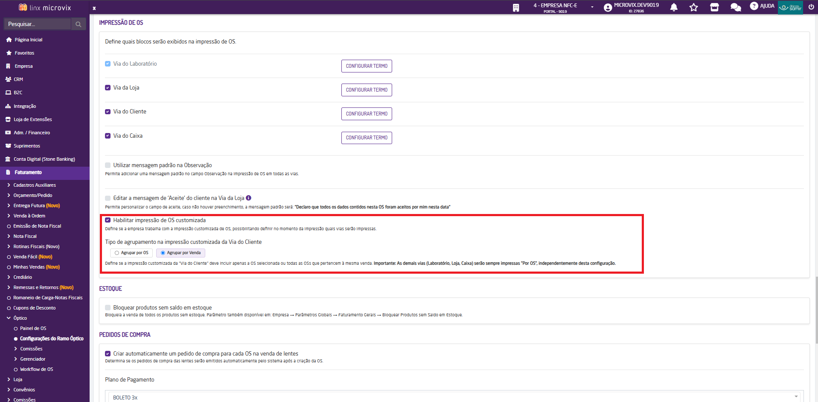This screenshot has width=818, height=402.
Task: Click the power logout icon
Action: 811,7
